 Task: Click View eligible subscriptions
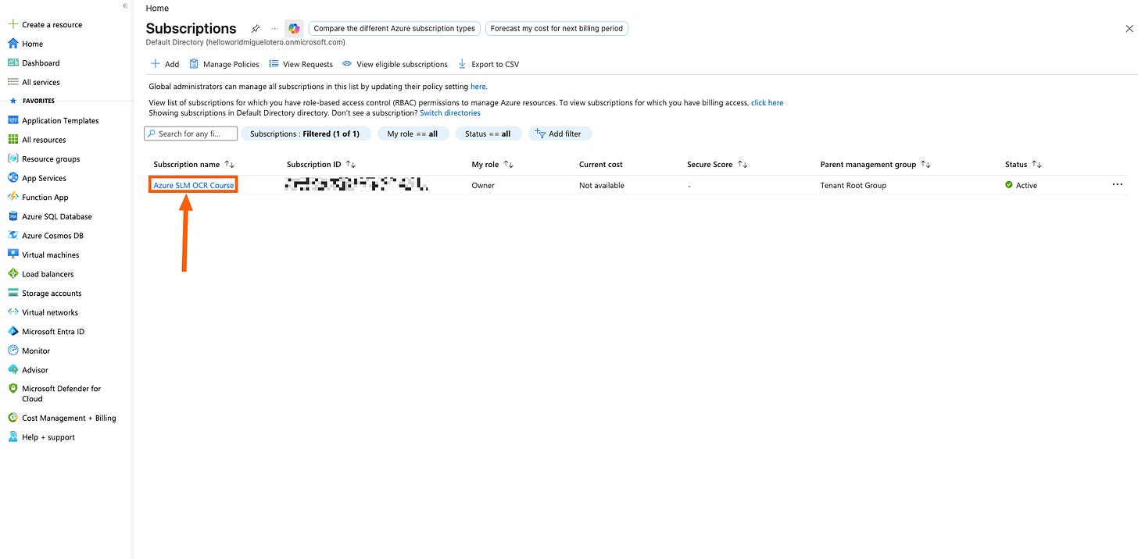[x=395, y=64]
